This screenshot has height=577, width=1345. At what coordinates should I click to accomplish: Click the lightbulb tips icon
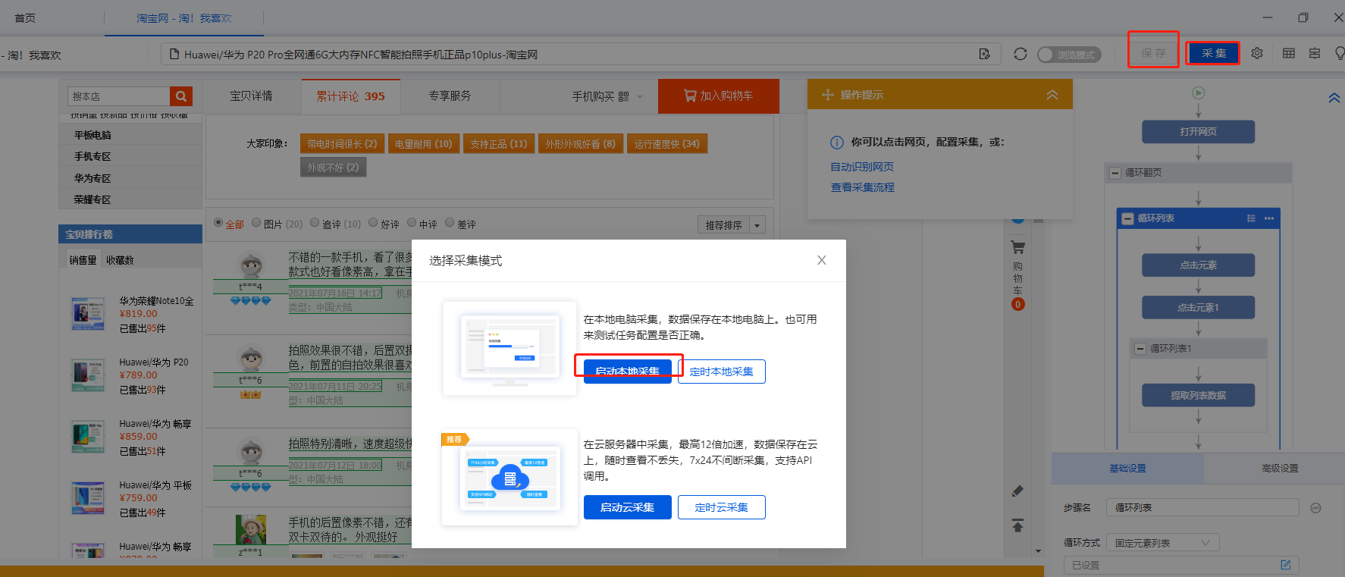pyautogui.click(x=1340, y=53)
